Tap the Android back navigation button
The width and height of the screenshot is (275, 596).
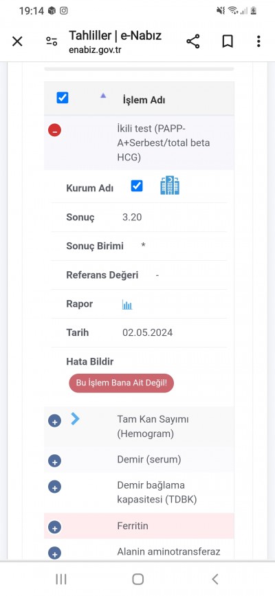coord(215,579)
